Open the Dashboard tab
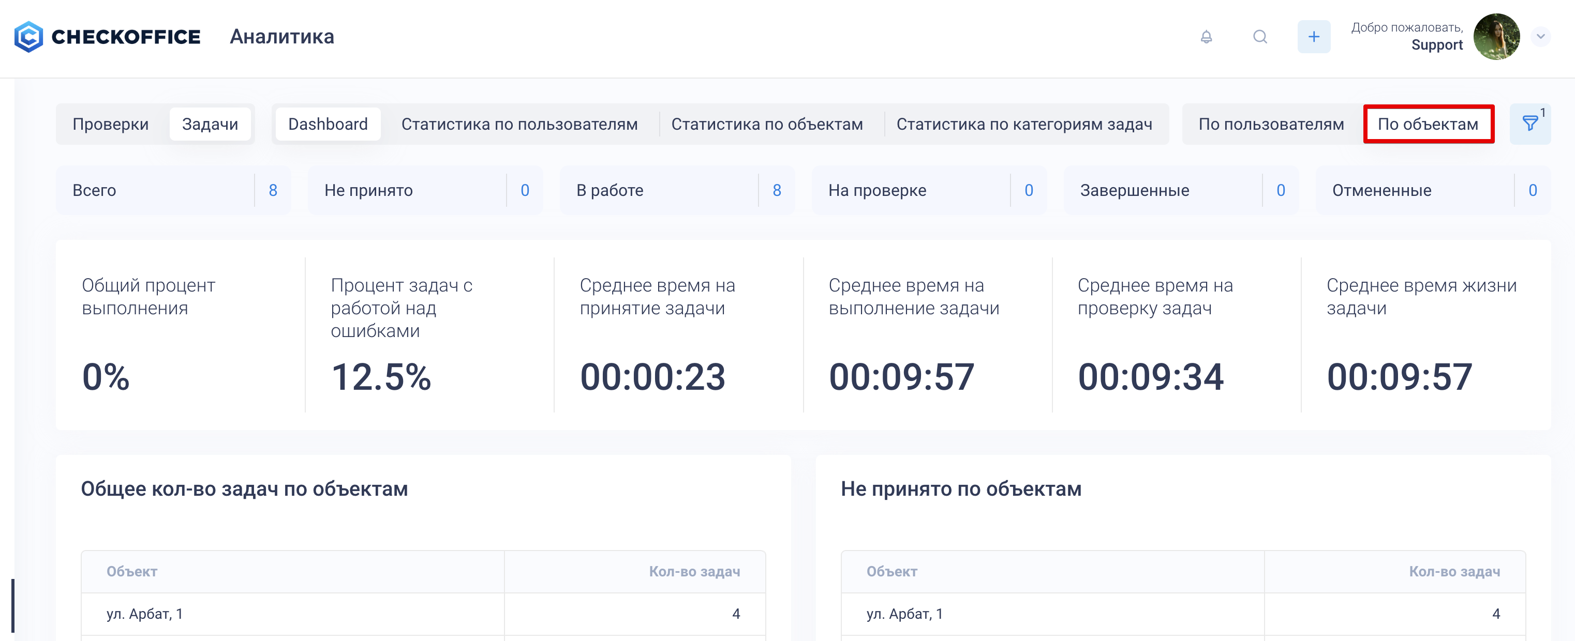Screen dimensions: 1575x641 (x=328, y=124)
